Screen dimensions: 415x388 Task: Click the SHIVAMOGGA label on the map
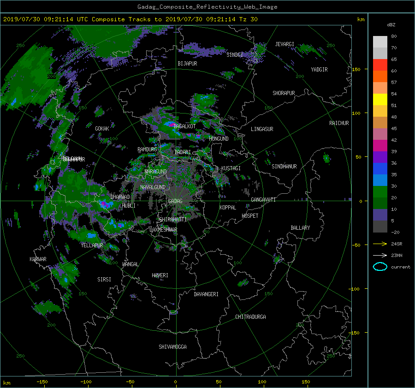pyautogui.click(x=172, y=346)
